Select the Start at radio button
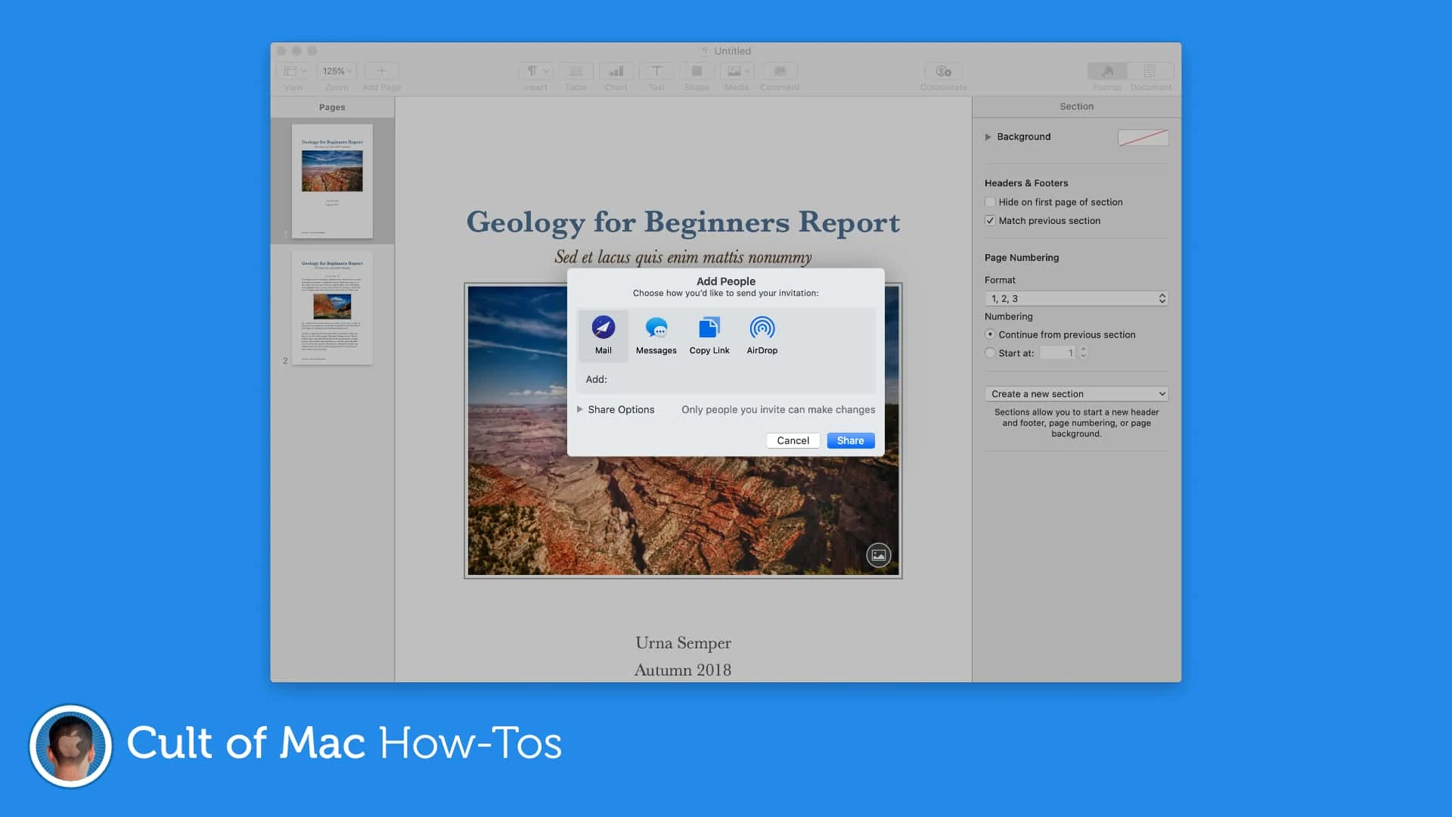Viewport: 1452px width, 817px height. point(990,353)
